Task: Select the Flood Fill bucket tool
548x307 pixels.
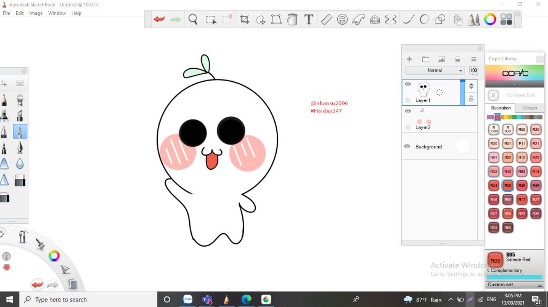Action: (x=292, y=19)
